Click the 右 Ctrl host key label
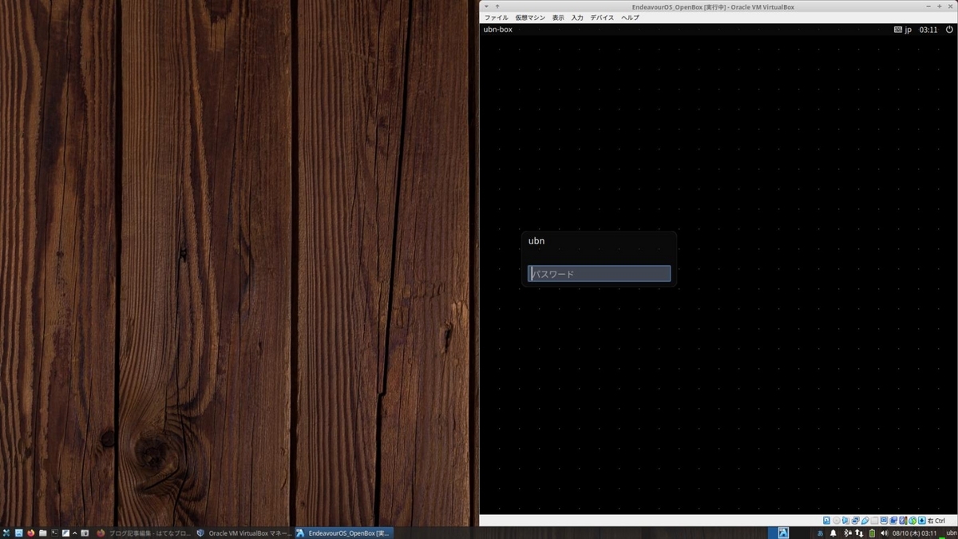Image resolution: width=958 pixels, height=539 pixels. tap(936, 521)
